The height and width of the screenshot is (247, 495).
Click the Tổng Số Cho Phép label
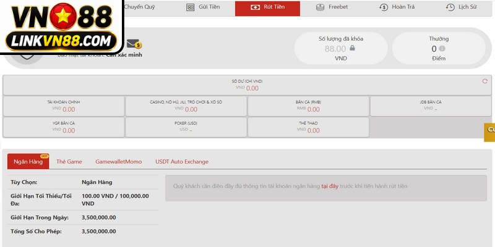(36, 231)
